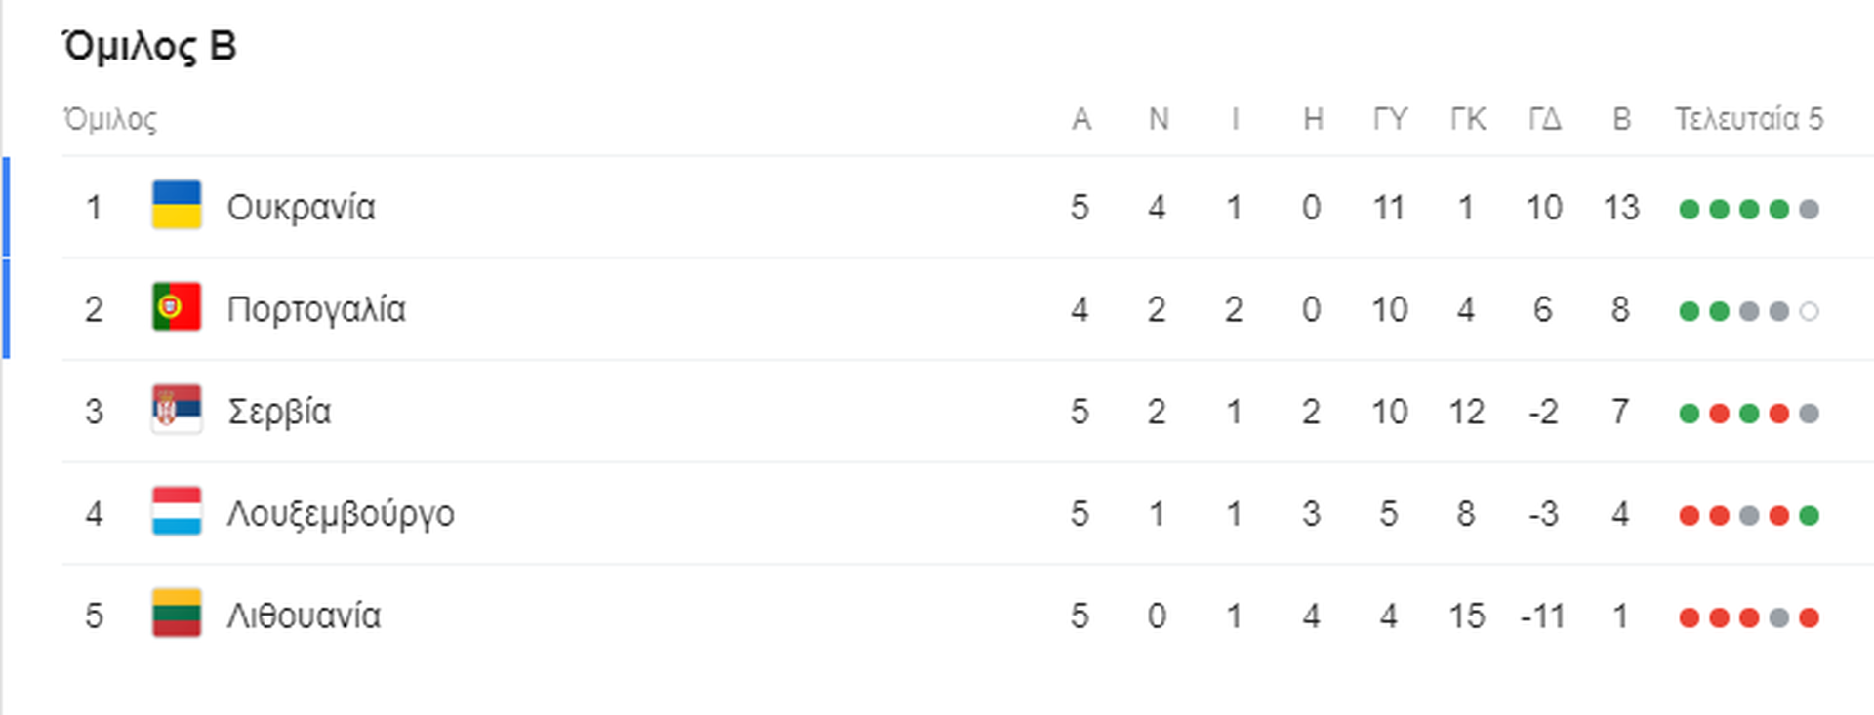This screenshot has height=715, width=1874.
Task: Click Serbia's first green form dot
Action: [x=1690, y=414]
